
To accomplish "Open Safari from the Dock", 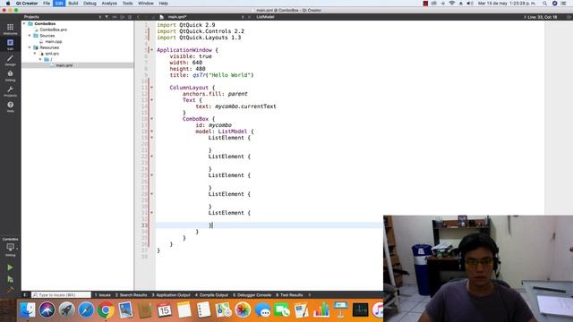I will (86, 310).
